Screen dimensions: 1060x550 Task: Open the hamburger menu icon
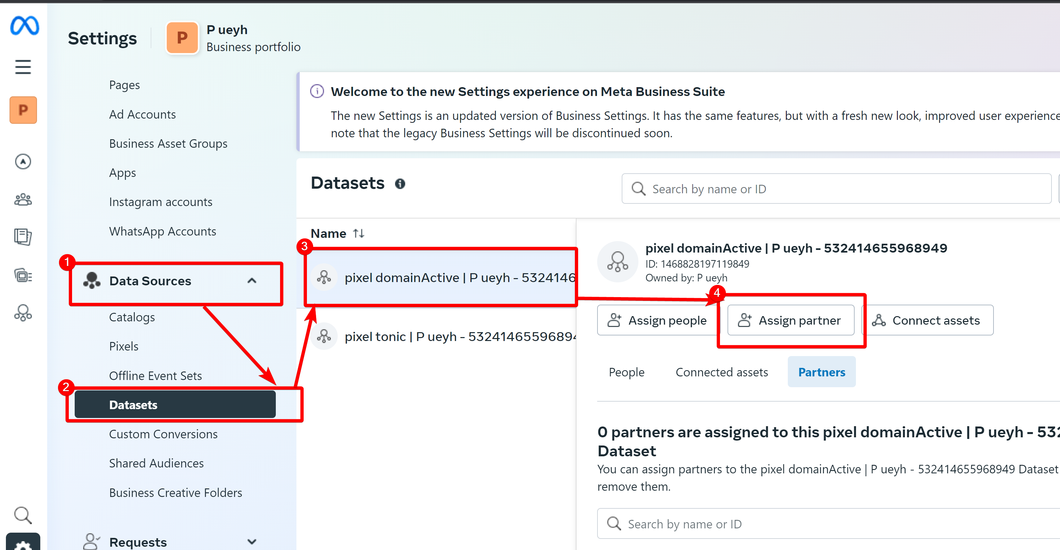[23, 66]
